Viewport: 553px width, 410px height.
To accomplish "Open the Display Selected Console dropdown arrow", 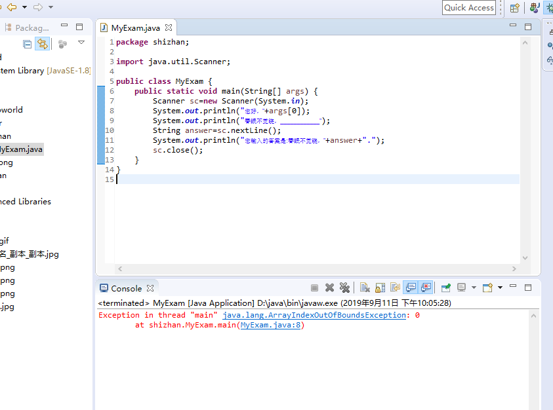I will pos(474,288).
